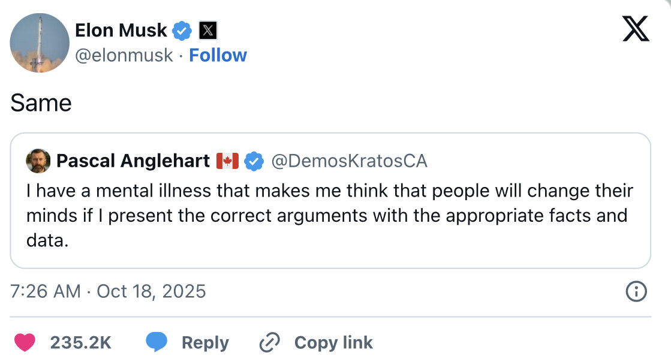Click the blue verified badge beside Elon Musk
The image size is (671, 359).
coord(182,29)
